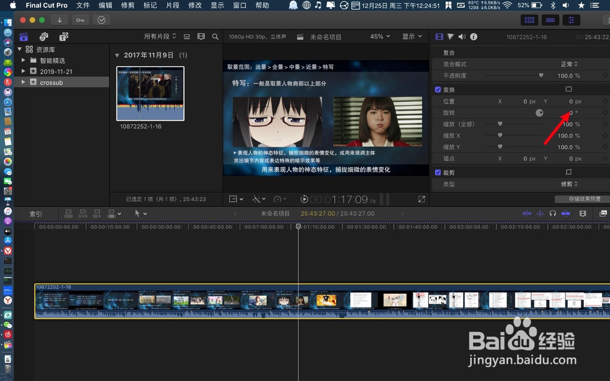Open the 编辑 menu

(x=106, y=5)
